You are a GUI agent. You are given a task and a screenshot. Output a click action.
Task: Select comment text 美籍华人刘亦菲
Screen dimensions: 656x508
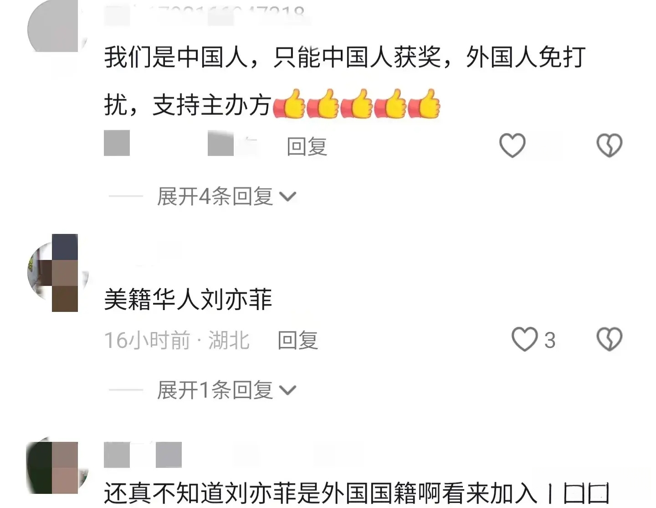click(188, 300)
